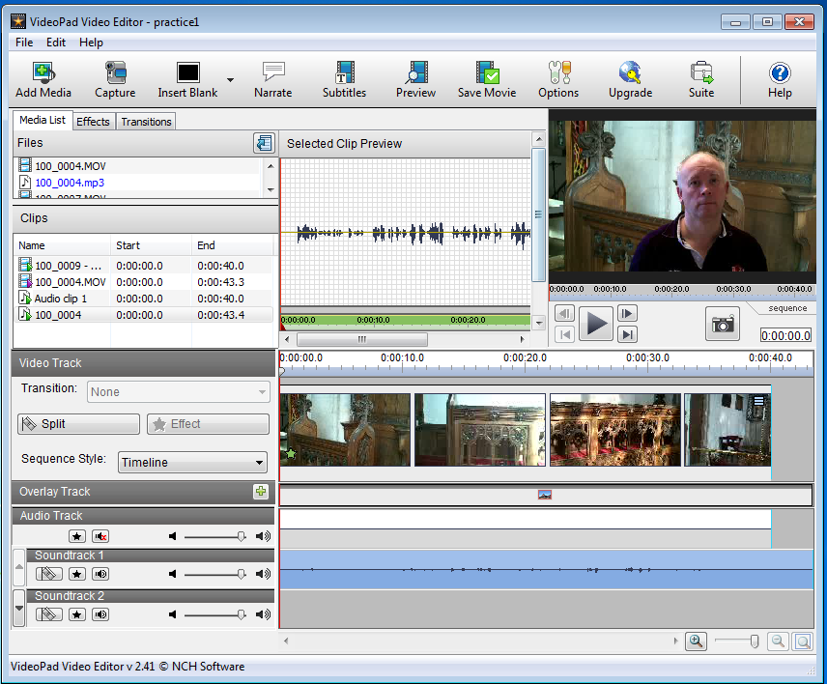Click the Audio Track effects star icon
The width and height of the screenshot is (827, 684).
[x=77, y=536]
